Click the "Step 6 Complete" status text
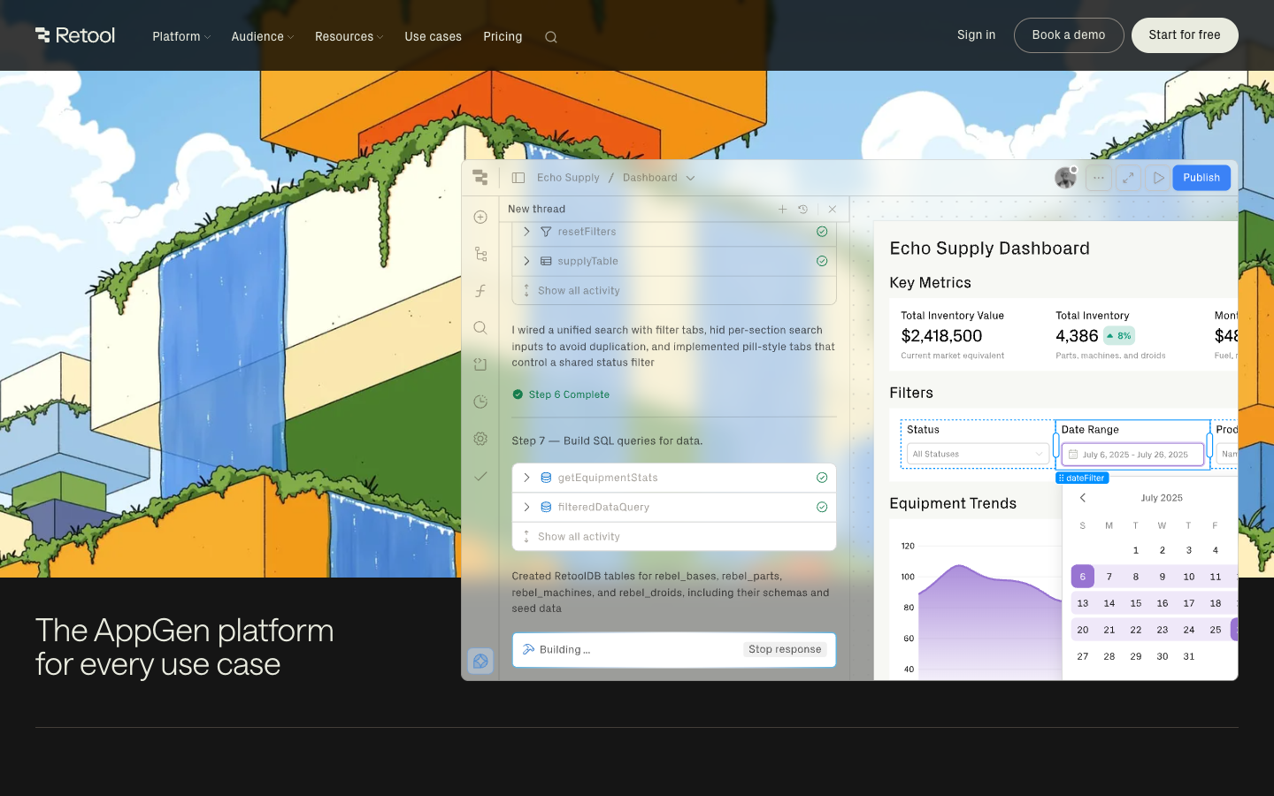Image resolution: width=1274 pixels, height=796 pixels. [569, 394]
